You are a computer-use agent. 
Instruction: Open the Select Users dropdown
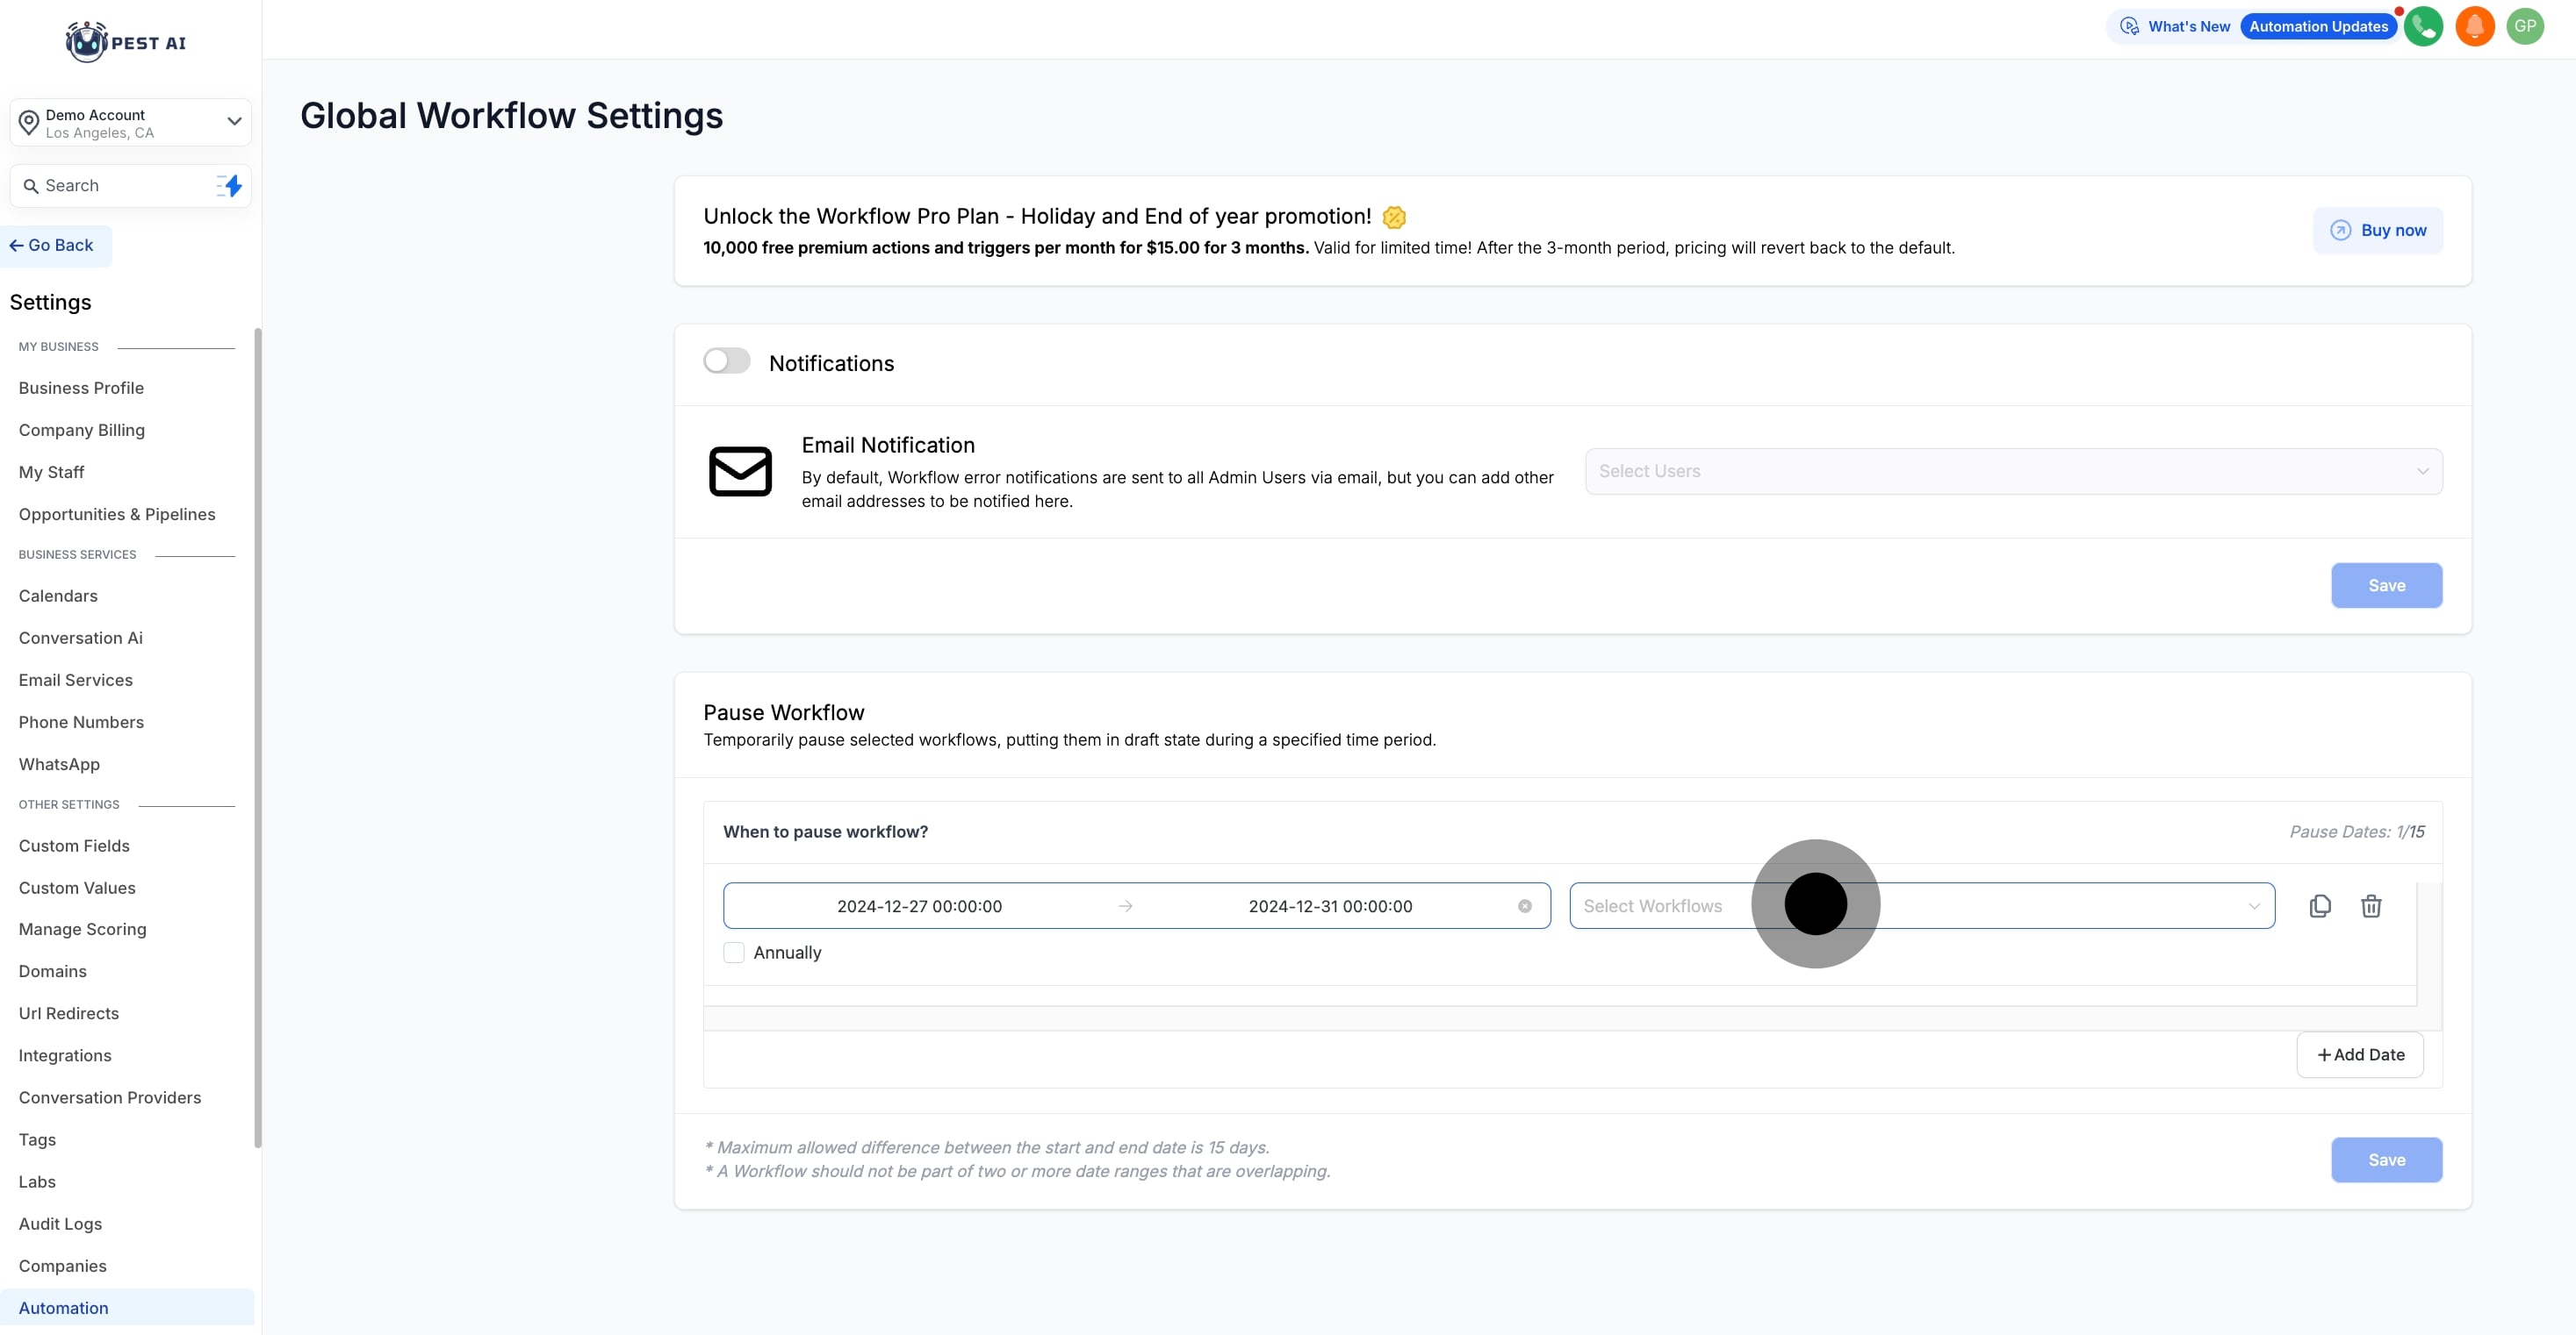click(2013, 471)
